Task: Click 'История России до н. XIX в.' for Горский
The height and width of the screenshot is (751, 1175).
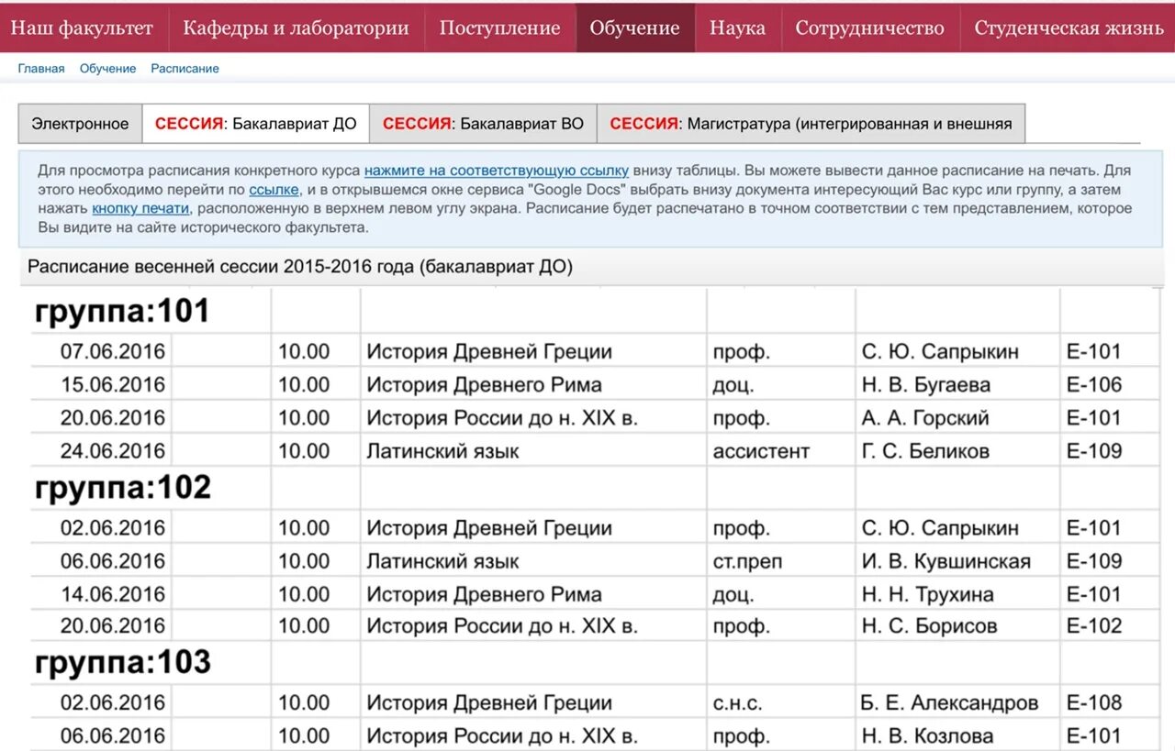Action: pyautogui.click(x=502, y=417)
